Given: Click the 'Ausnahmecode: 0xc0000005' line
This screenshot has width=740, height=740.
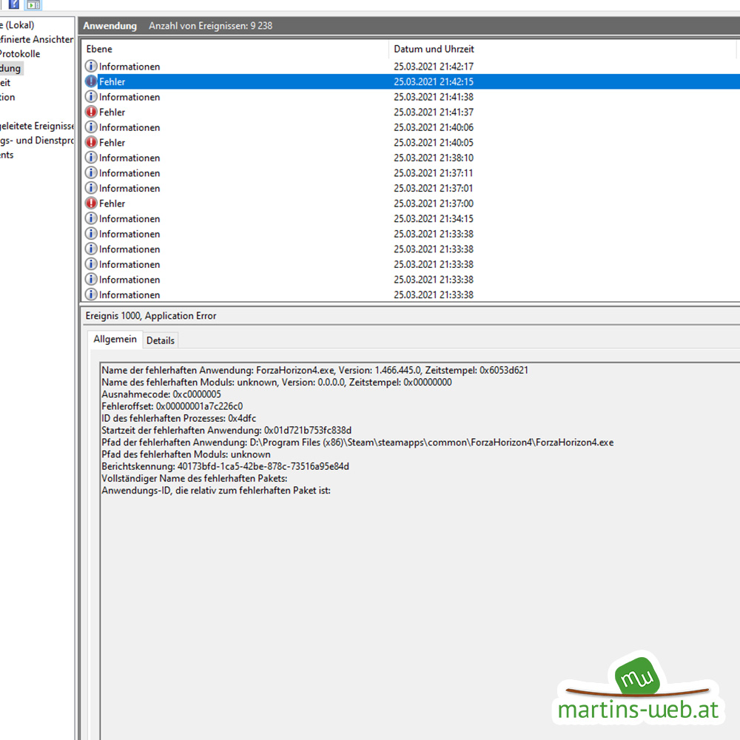Looking at the screenshot, I should pos(161,394).
